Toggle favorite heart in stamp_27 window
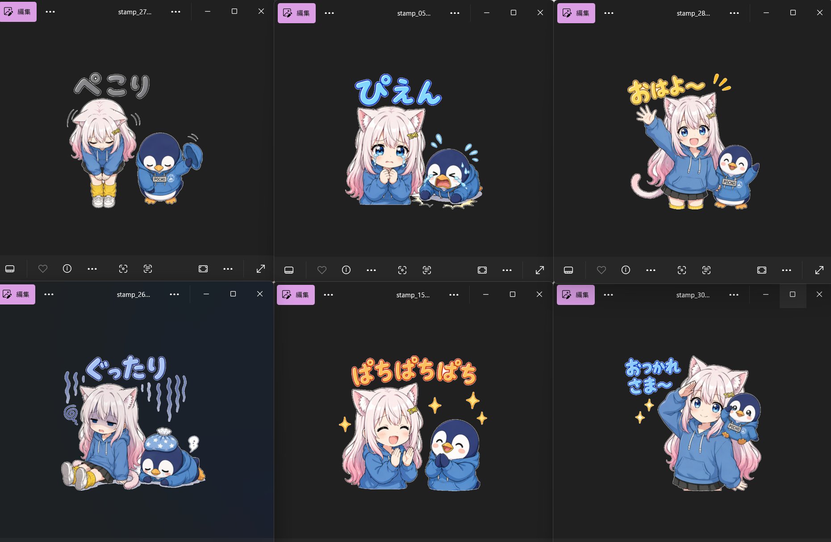 [43, 269]
